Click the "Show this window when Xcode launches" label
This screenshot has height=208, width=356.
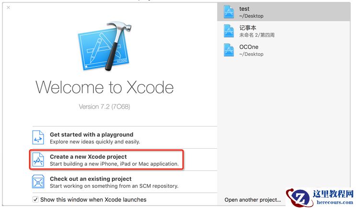93,200
